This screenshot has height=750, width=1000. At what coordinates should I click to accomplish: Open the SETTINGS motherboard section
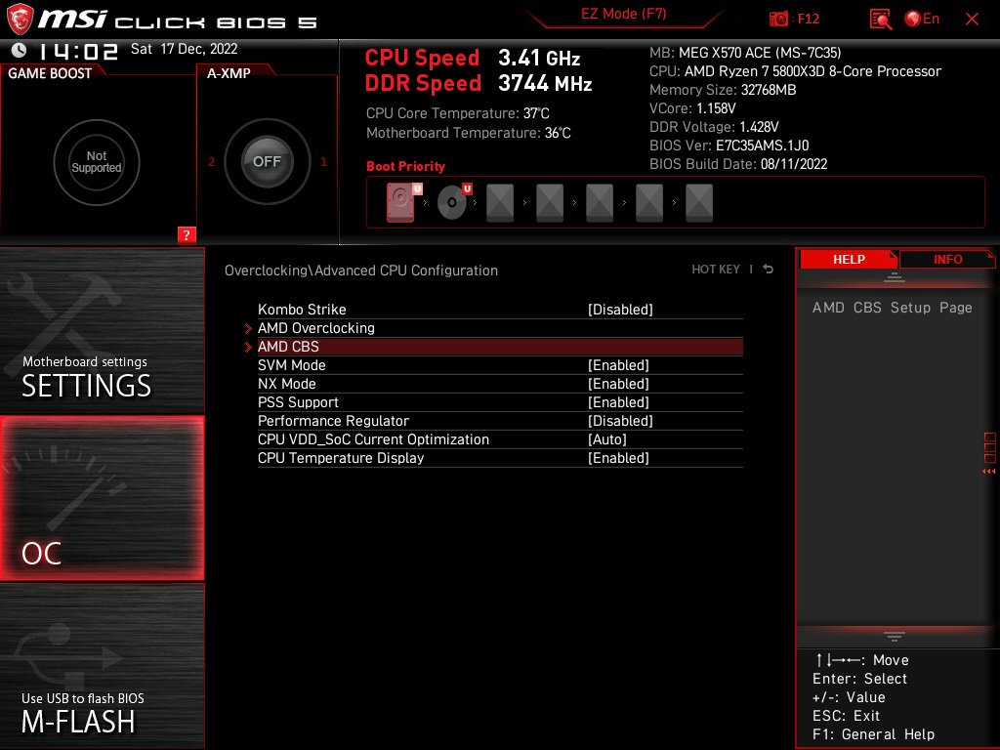point(102,330)
